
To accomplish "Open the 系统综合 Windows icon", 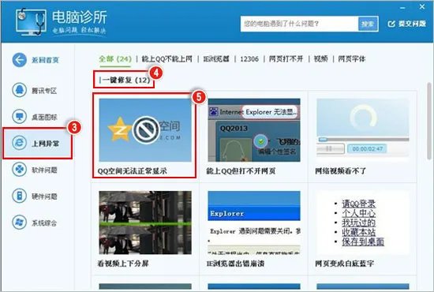I will coord(20,223).
